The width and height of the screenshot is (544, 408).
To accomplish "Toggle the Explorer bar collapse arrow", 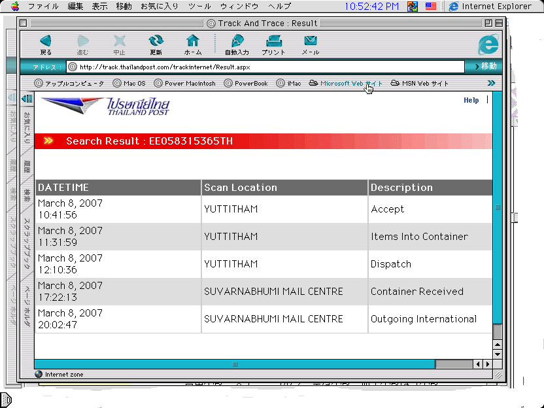I will point(27,99).
